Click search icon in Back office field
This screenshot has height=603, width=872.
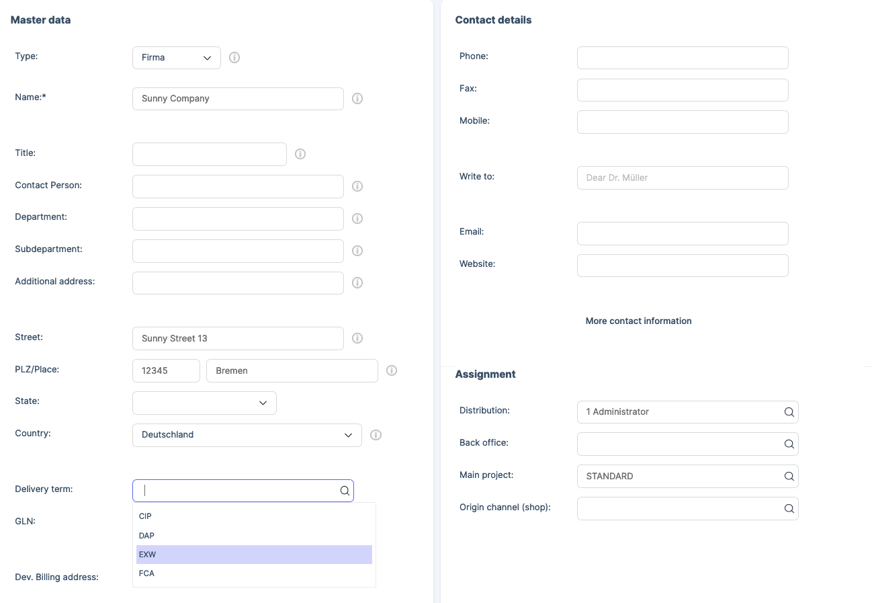(x=789, y=444)
